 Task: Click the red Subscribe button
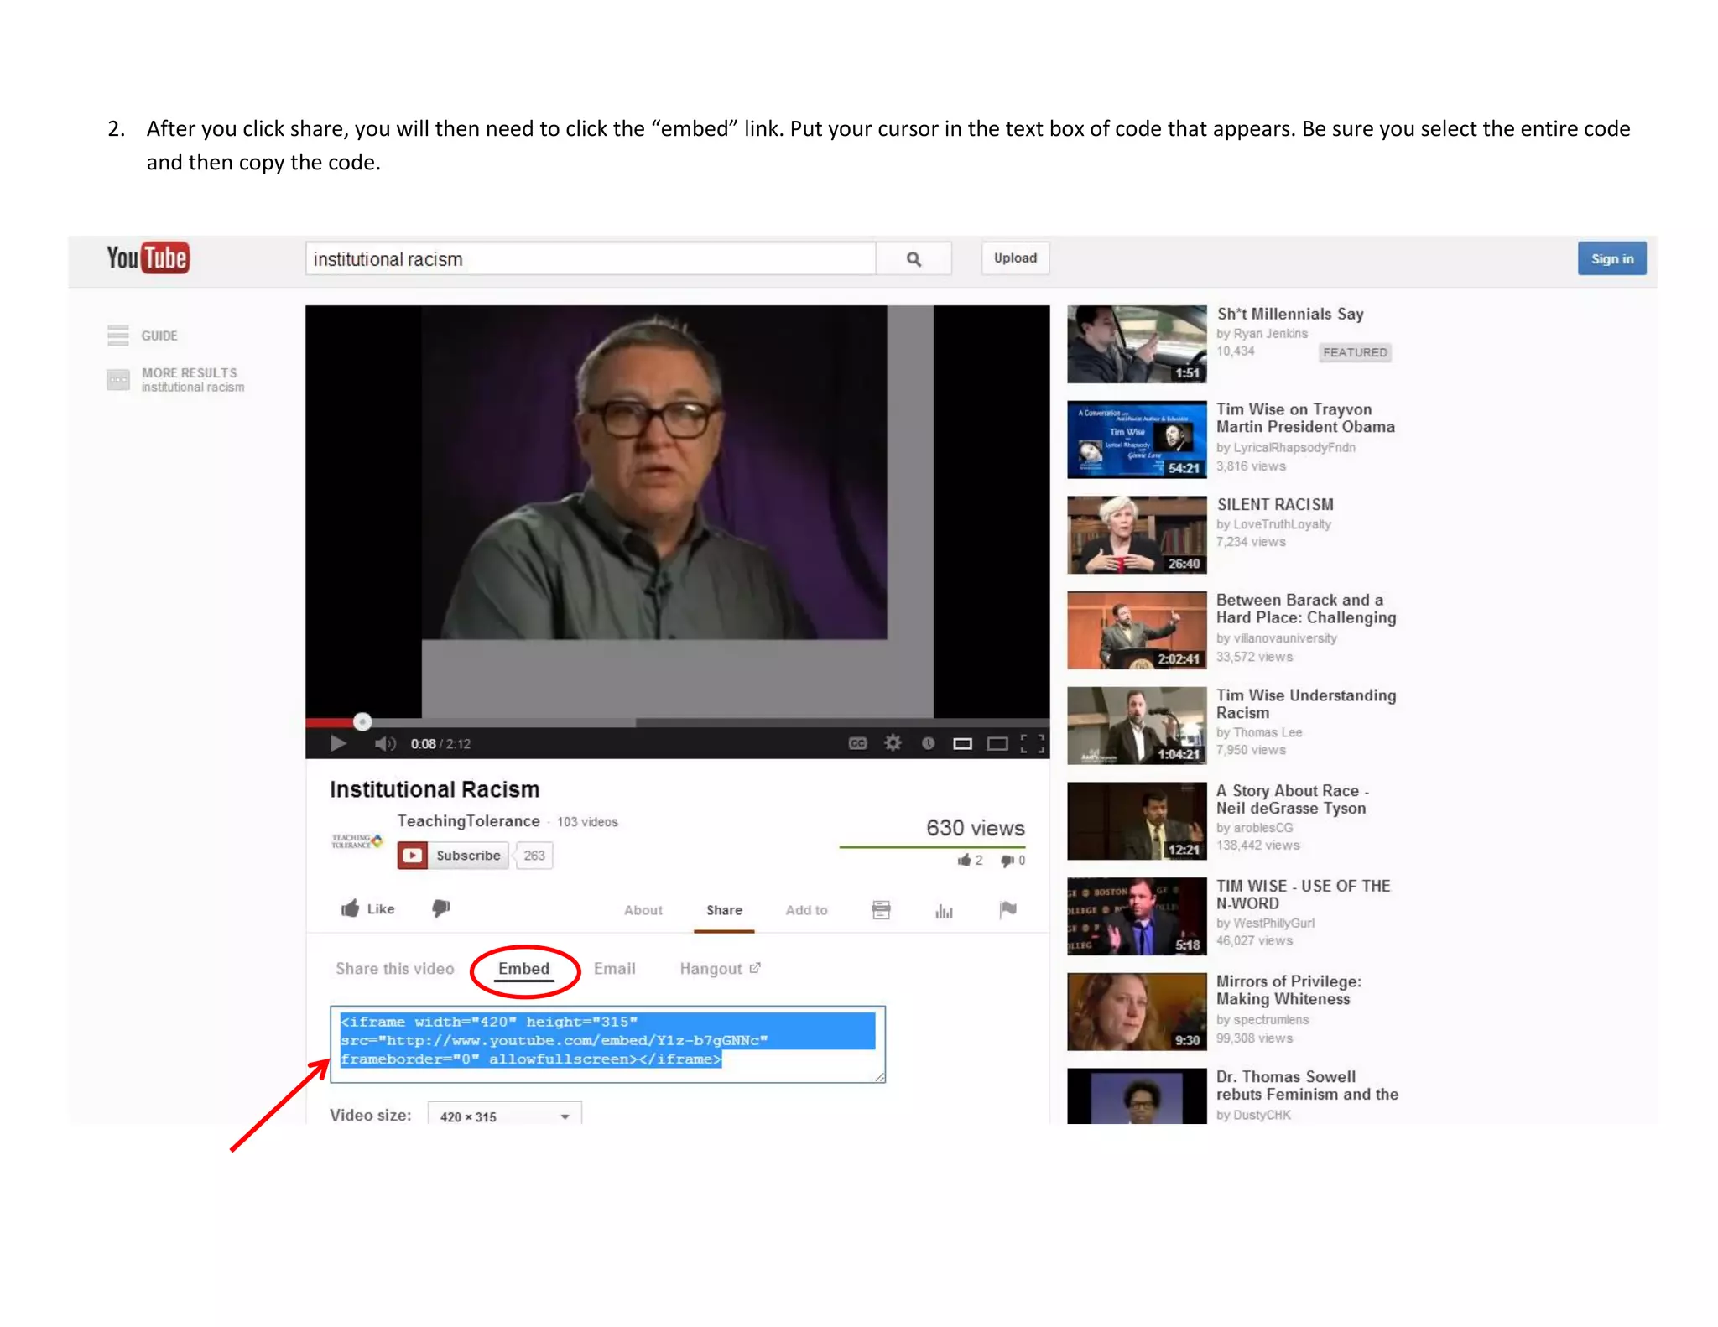pyautogui.click(x=453, y=856)
